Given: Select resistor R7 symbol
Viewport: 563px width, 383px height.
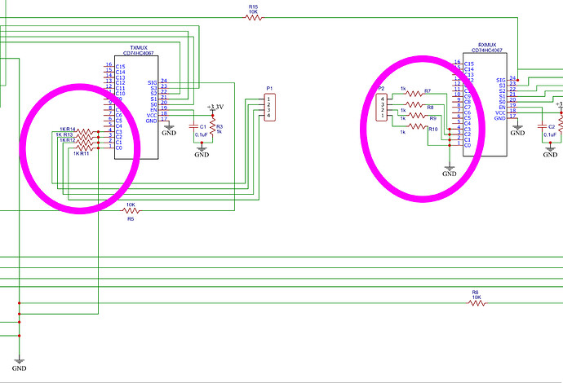Looking at the screenshot, I should [x=414, y=94].
